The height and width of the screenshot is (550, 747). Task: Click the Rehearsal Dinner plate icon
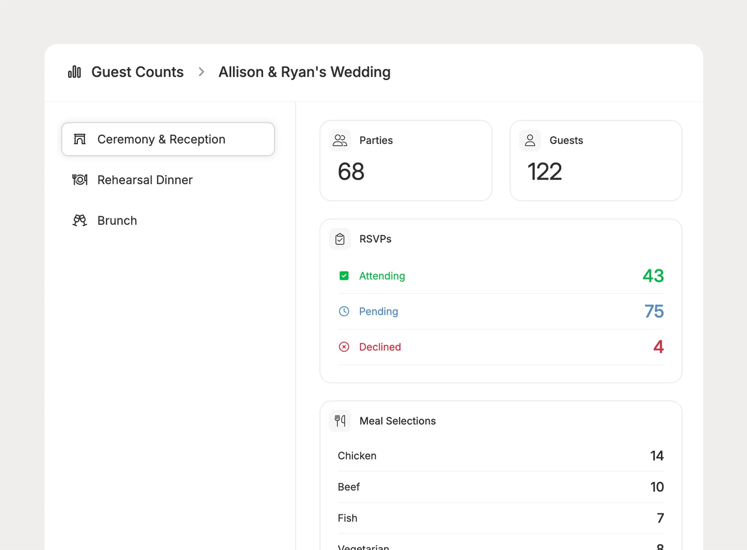coord(80,180)
